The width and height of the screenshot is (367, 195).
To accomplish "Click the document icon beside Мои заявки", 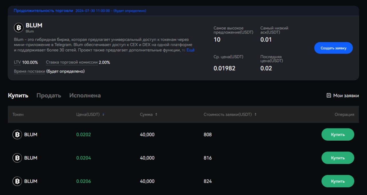I will (x=329, y=95).
